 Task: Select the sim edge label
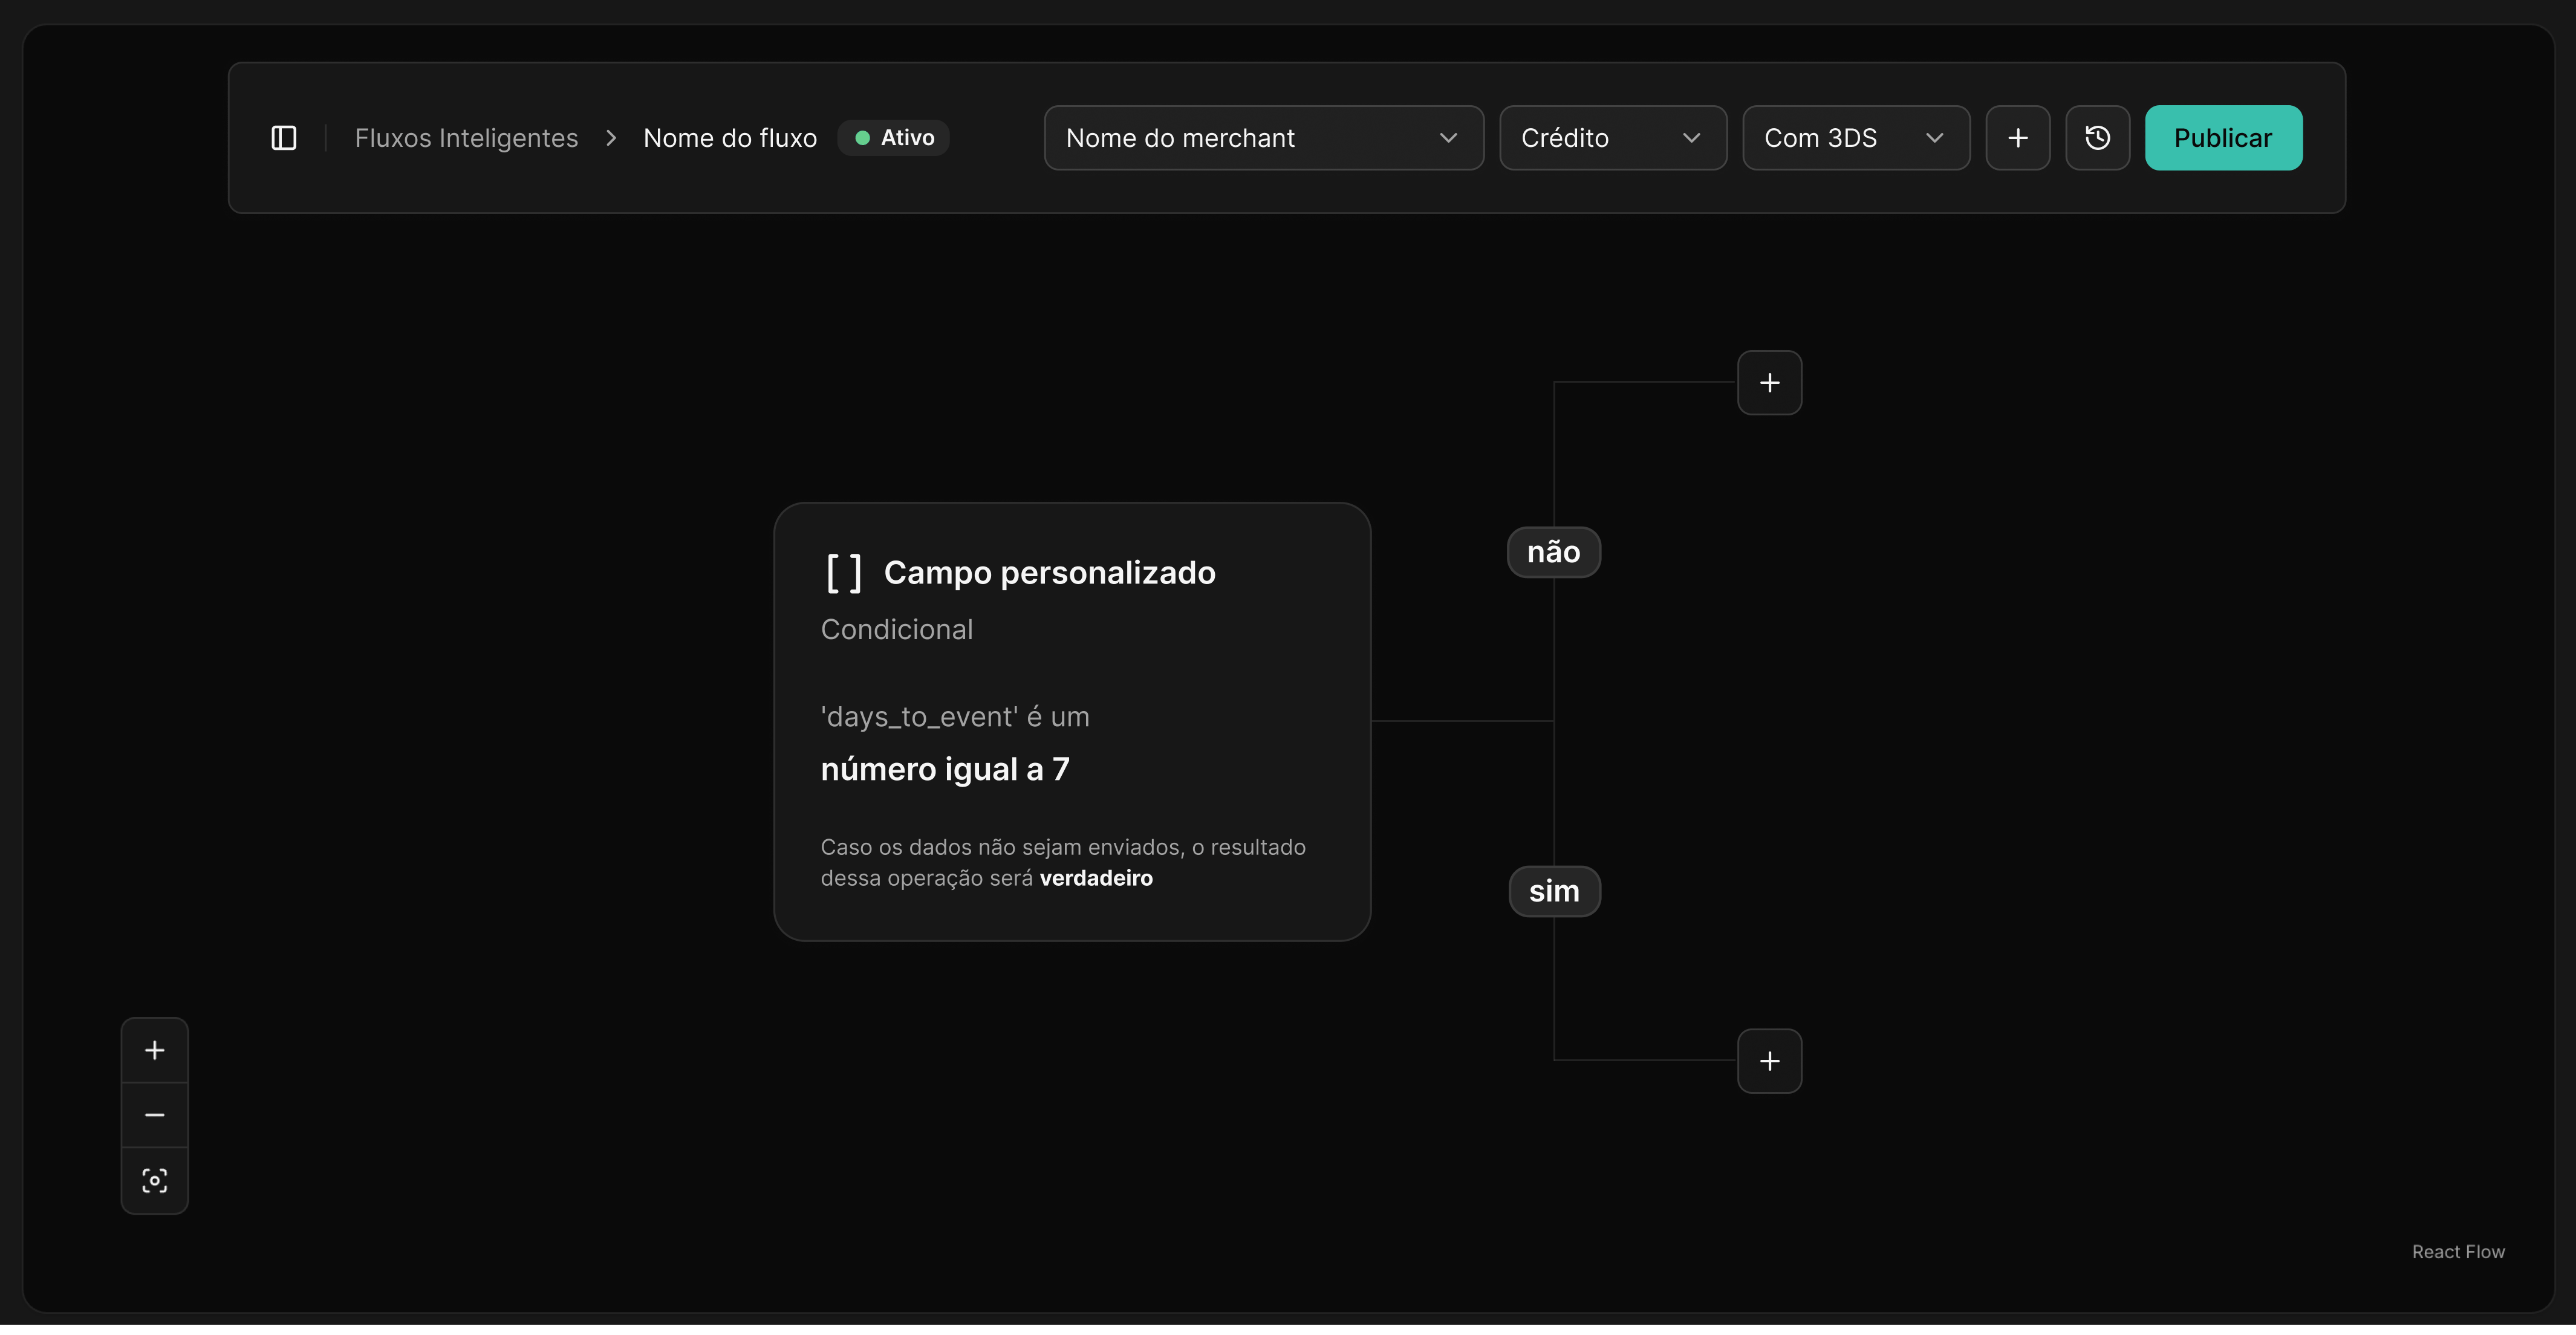[1554, 891]
